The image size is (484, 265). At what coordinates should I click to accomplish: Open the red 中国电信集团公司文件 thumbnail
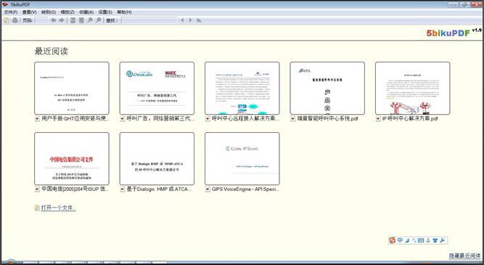(x=72, y=159)
